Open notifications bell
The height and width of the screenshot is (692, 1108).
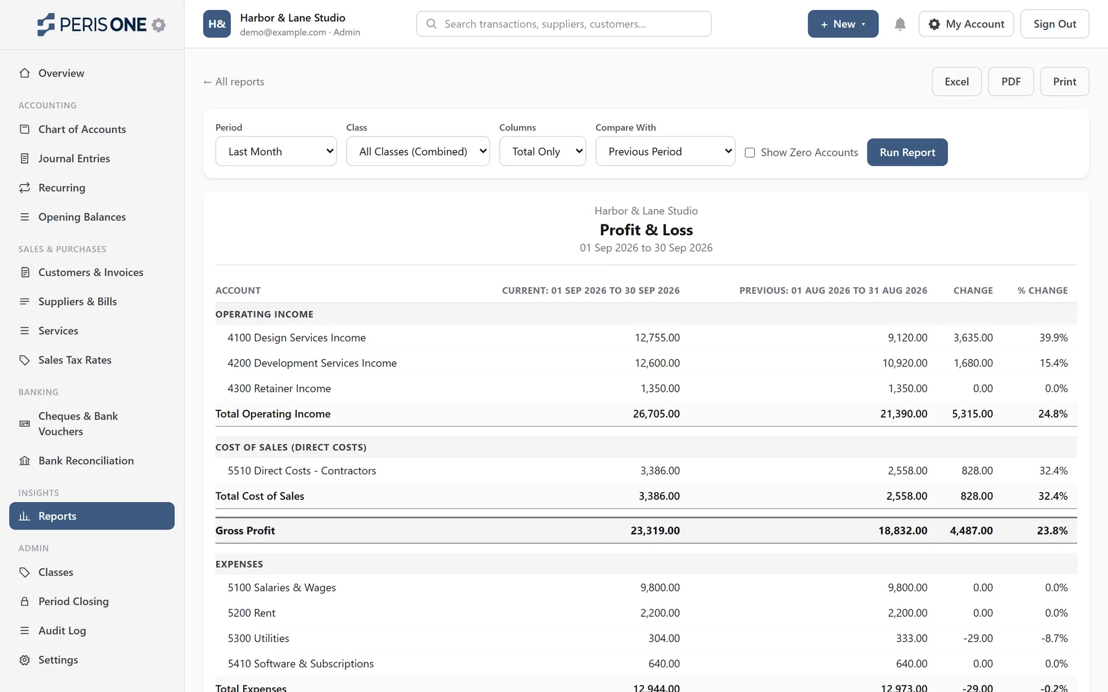[900, 24]
